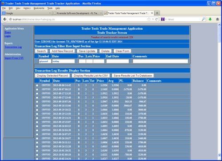Viewport: 222px width, 161px height.
Task: Select the 2013-09-19 15:07 record radio
Action: click(37, 122)
